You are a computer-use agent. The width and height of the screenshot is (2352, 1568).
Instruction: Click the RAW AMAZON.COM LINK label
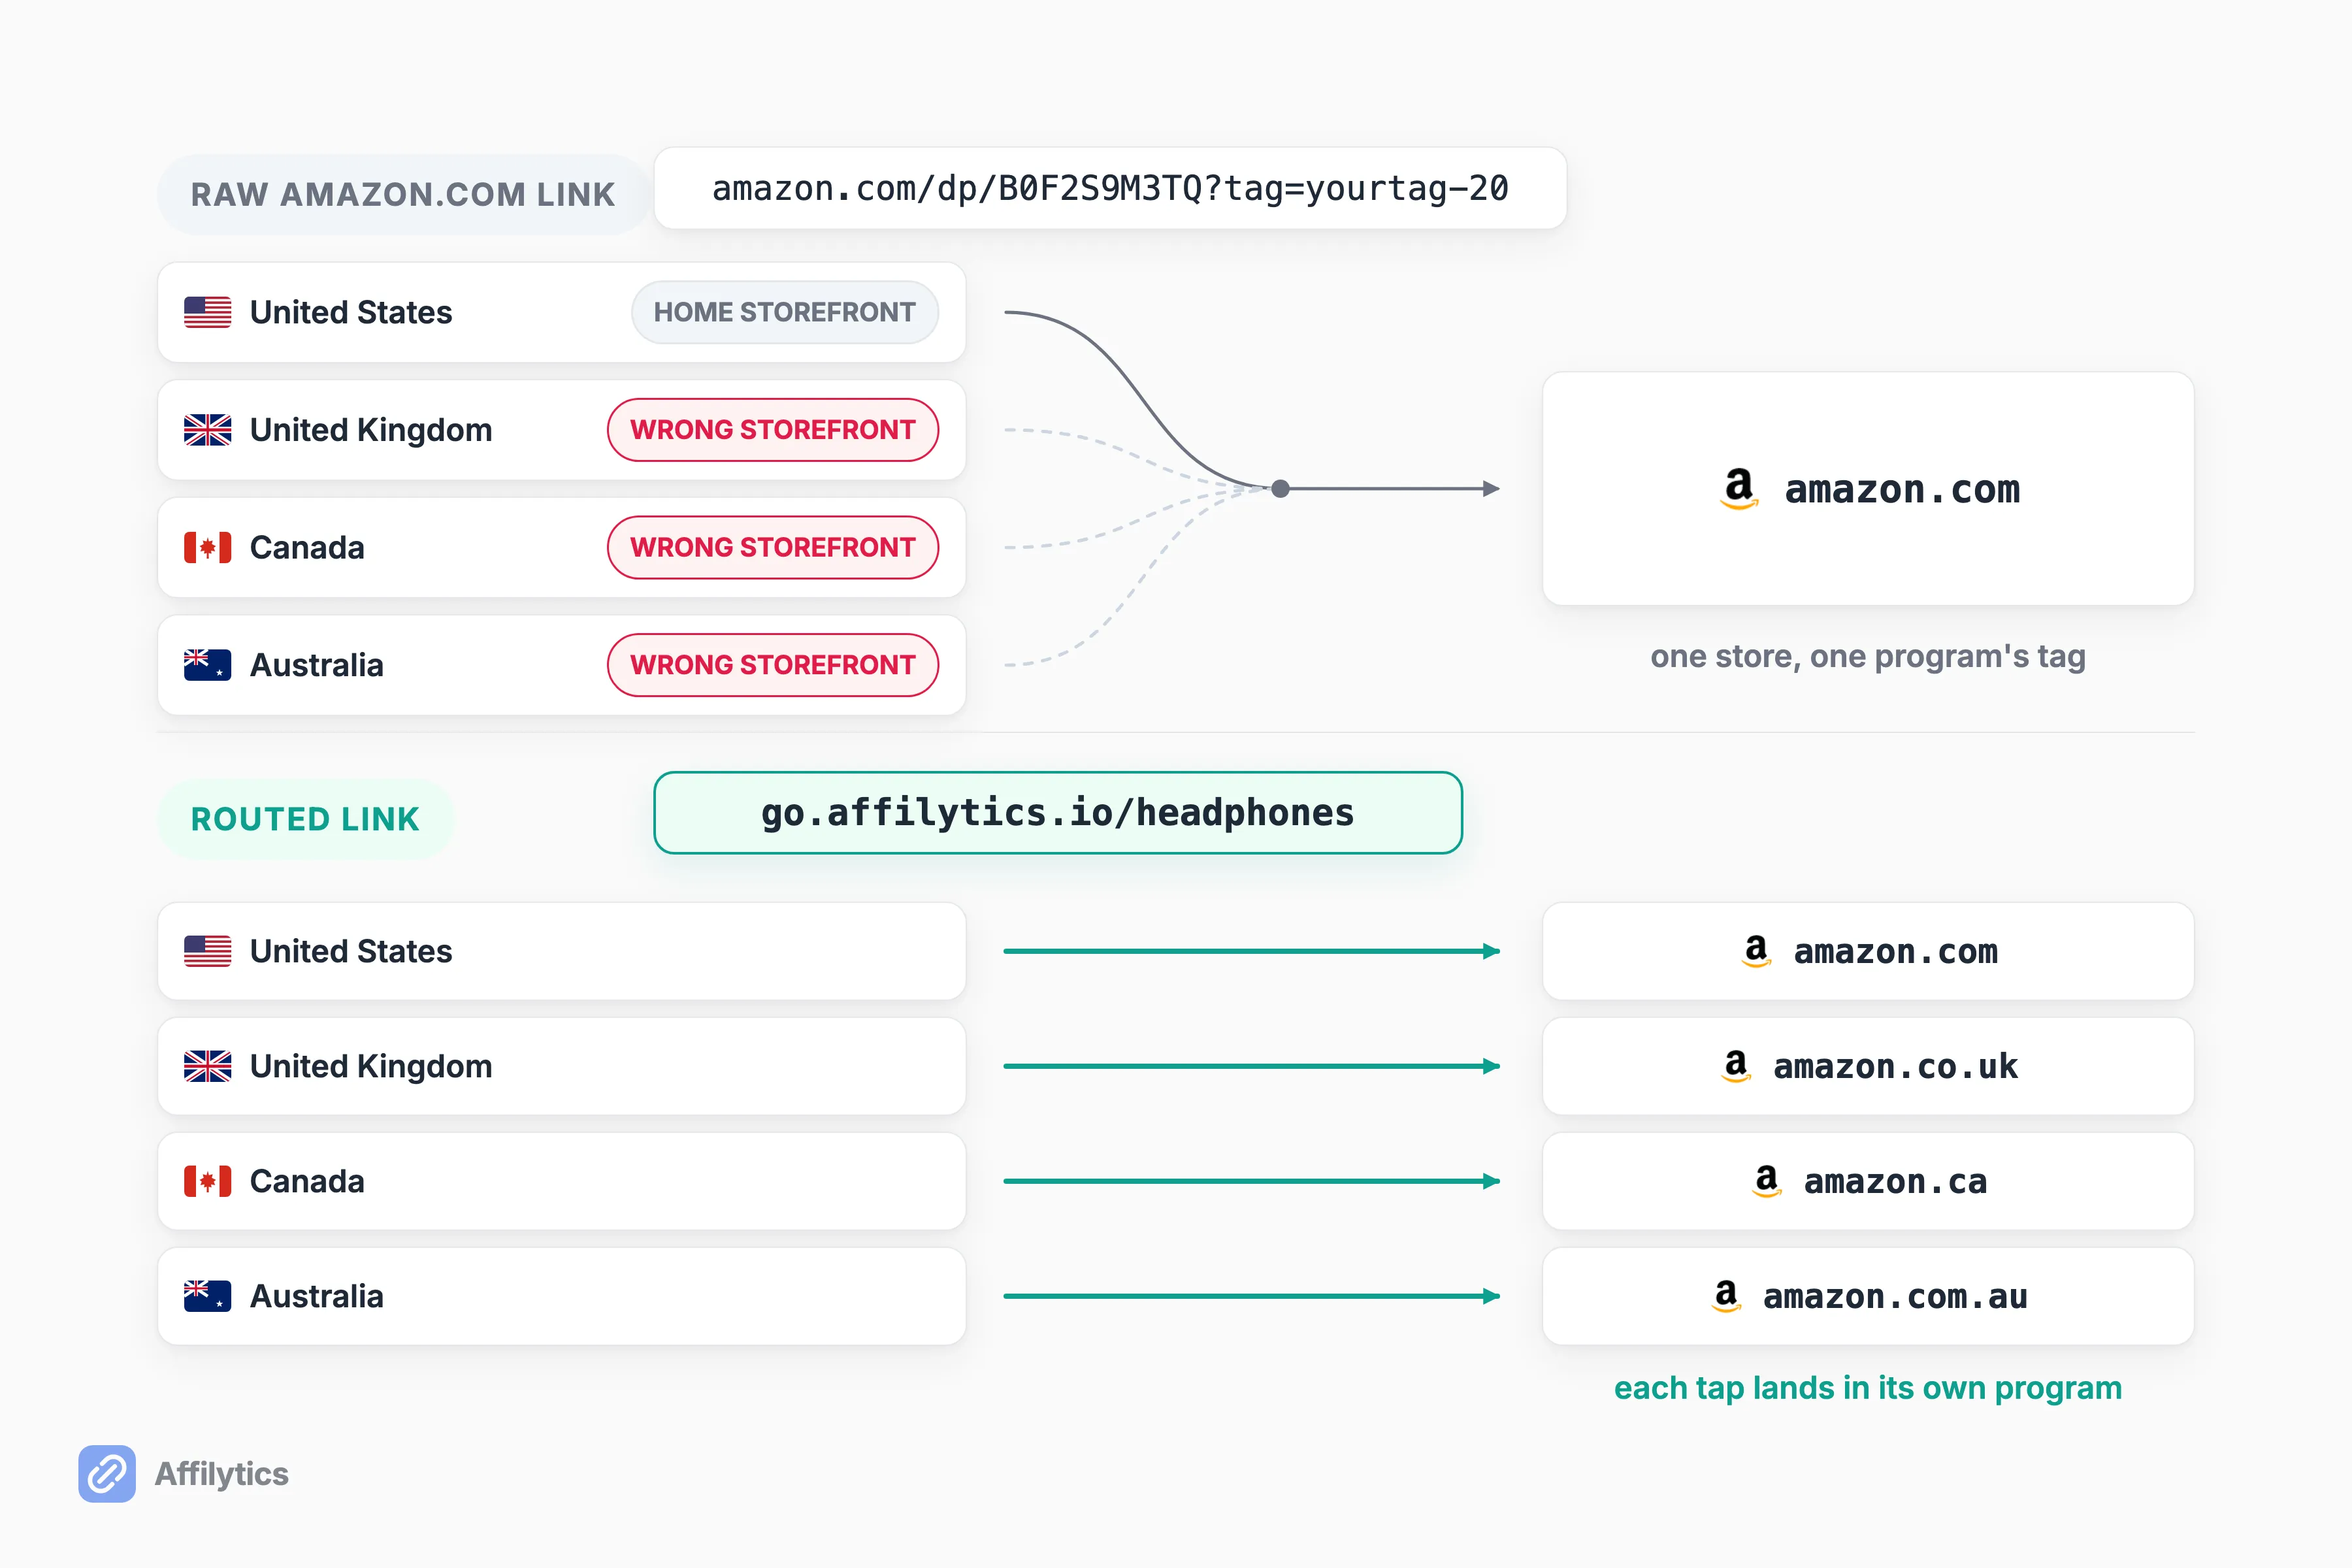(403, 194)
